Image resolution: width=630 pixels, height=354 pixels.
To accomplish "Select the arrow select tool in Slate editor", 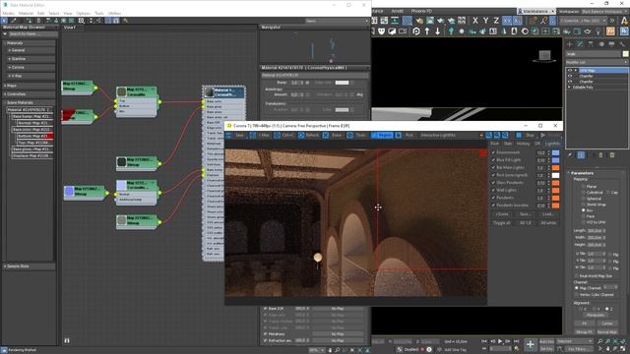I will coord(4,20).
